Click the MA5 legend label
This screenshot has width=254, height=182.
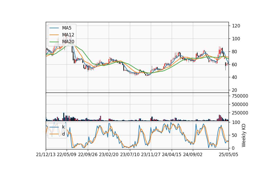point(67,28)
